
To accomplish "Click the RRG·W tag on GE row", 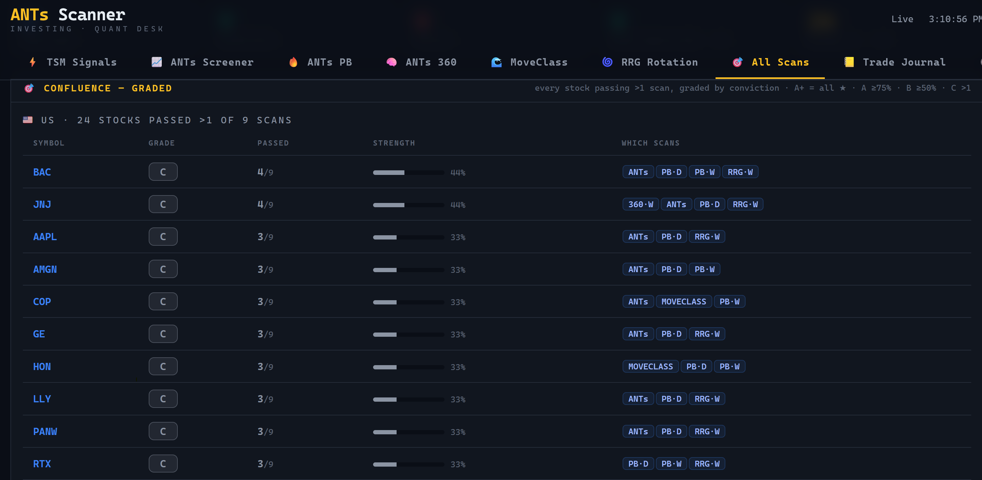I will pos(707,334).
